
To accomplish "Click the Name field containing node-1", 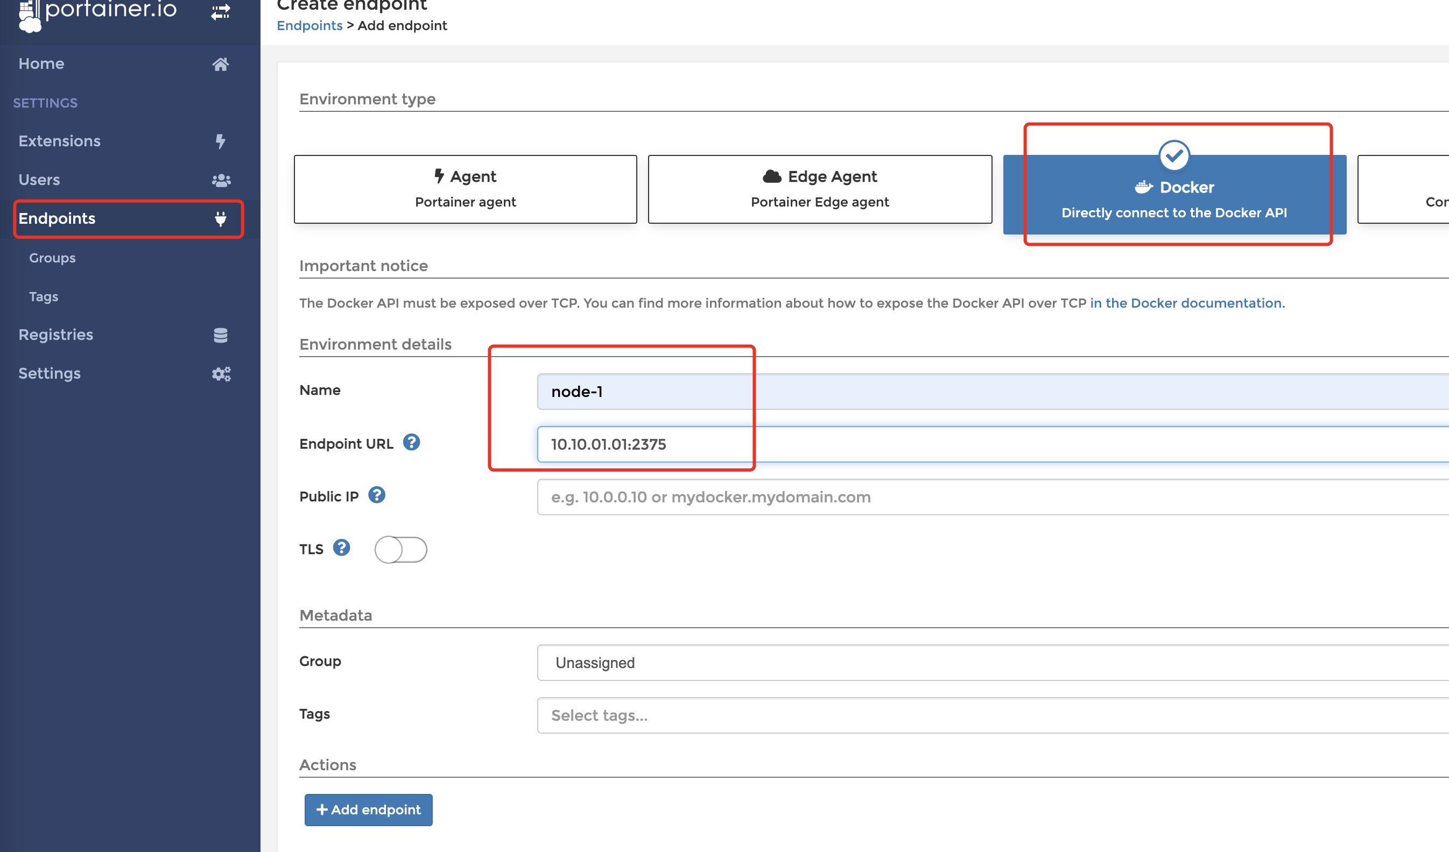I will (x=644, y=391).
